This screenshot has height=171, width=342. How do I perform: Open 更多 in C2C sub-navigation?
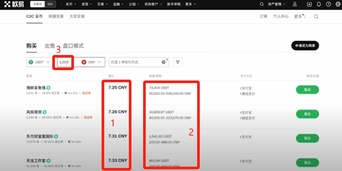point(300,16)
